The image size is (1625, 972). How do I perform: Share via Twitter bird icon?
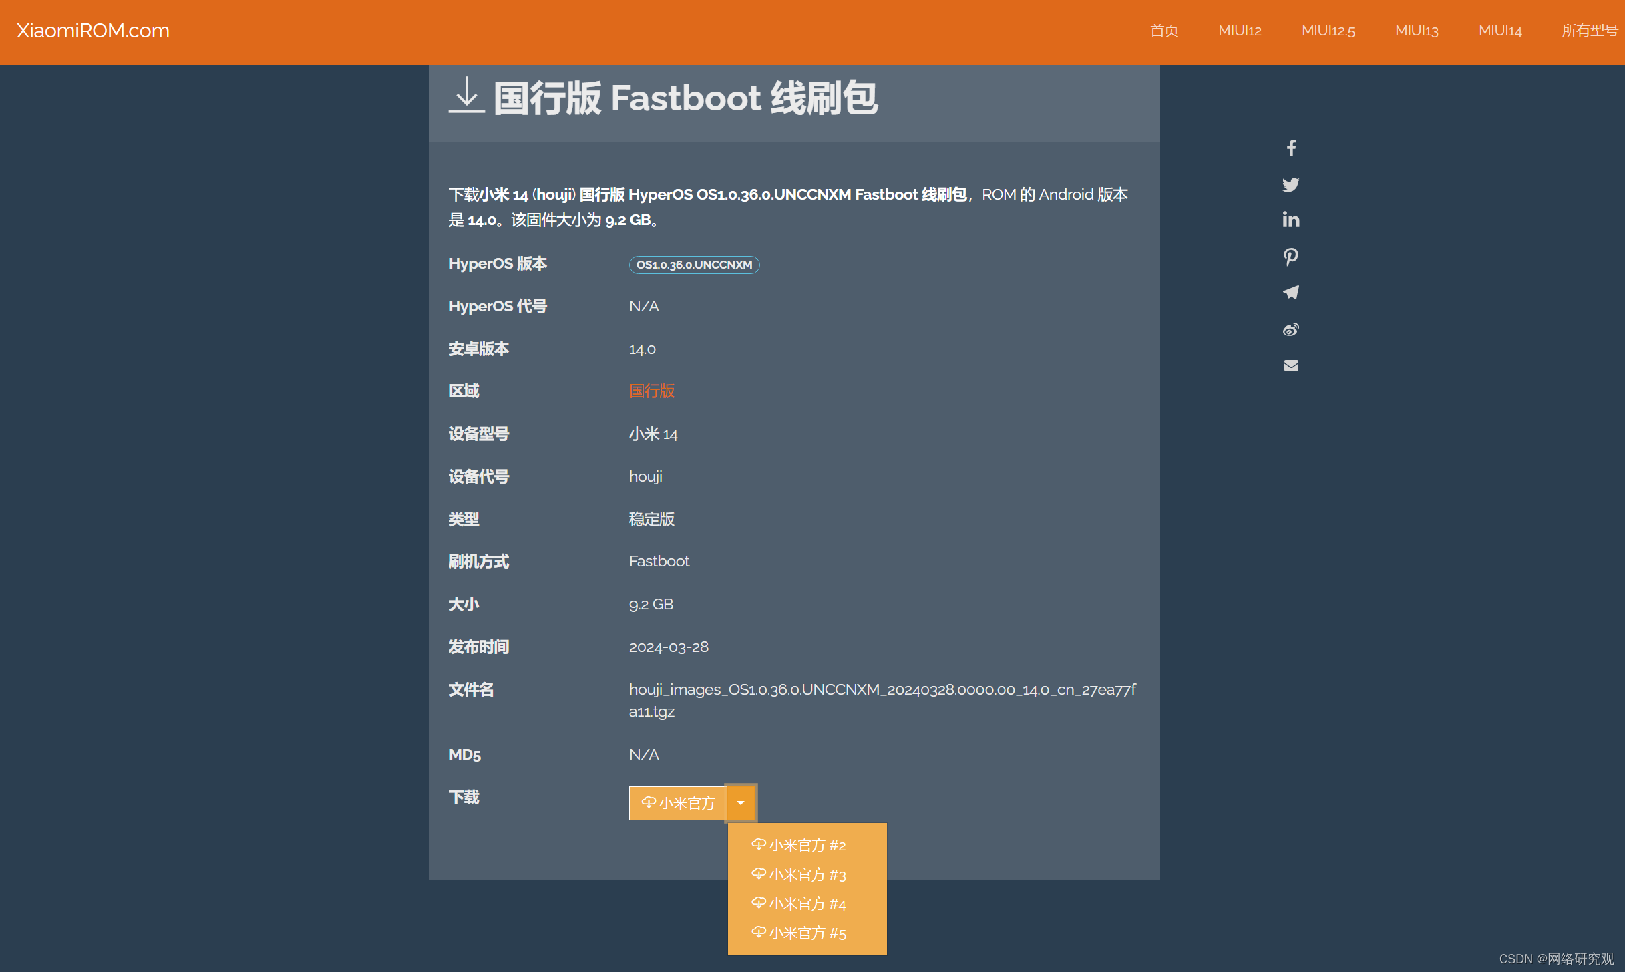pos(1291,184)
